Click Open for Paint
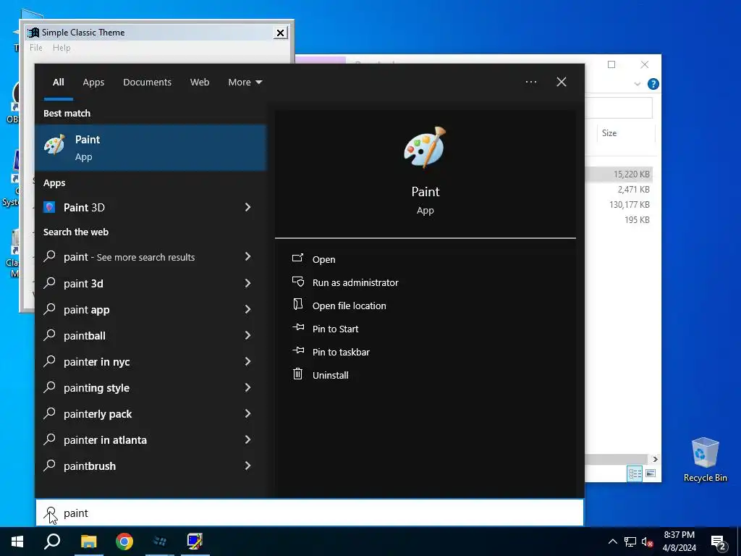Image resolution: width=741 pixels, height=556 pixels. 323,259
